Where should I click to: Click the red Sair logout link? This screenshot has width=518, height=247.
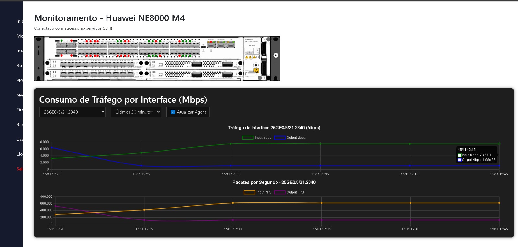(x=20, y=169)
